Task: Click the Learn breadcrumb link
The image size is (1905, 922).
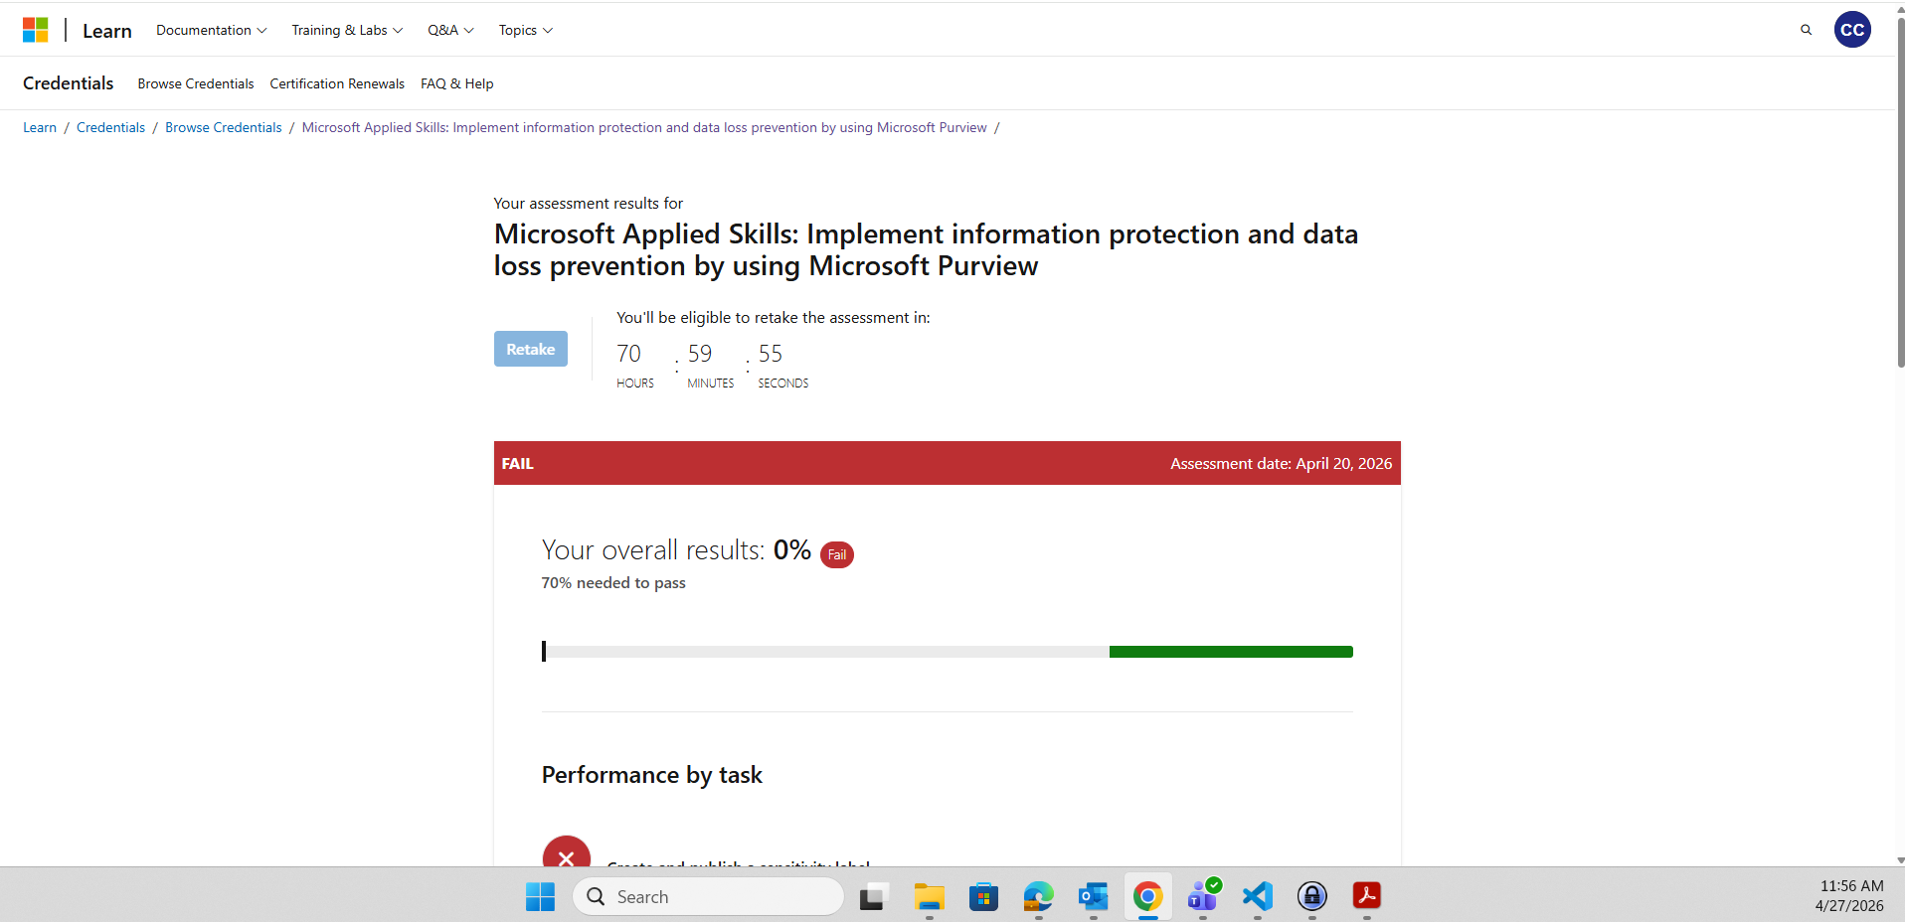Action: [x=40, y=127]
